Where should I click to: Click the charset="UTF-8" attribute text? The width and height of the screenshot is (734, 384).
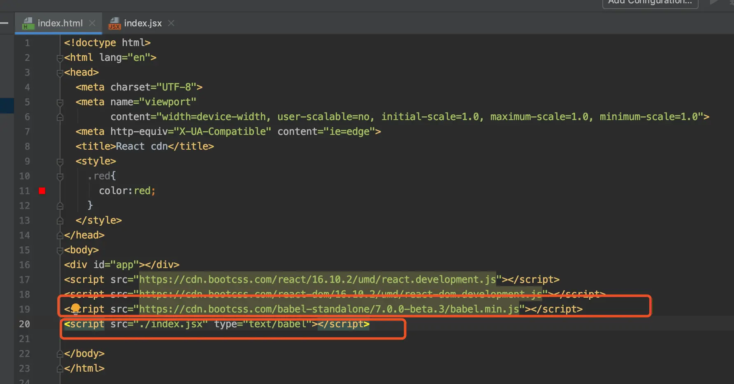153,87
